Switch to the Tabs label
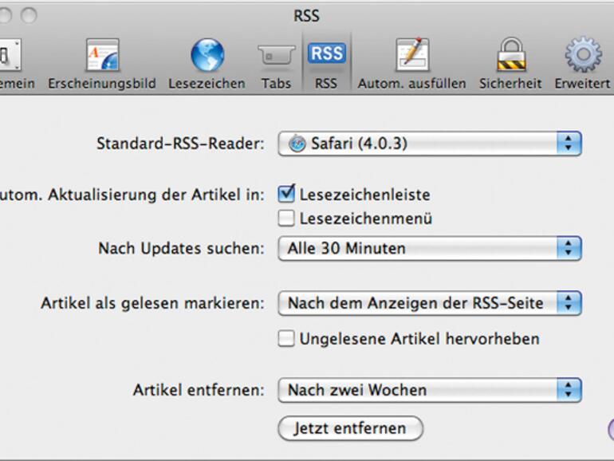The width and height of the screenshot is (614, 461). pyautogui.click(x=276, y=84)
